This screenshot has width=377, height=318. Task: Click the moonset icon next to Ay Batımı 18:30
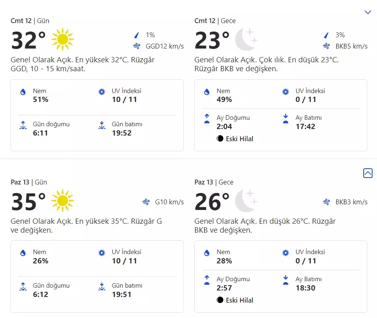coord(286,280)
